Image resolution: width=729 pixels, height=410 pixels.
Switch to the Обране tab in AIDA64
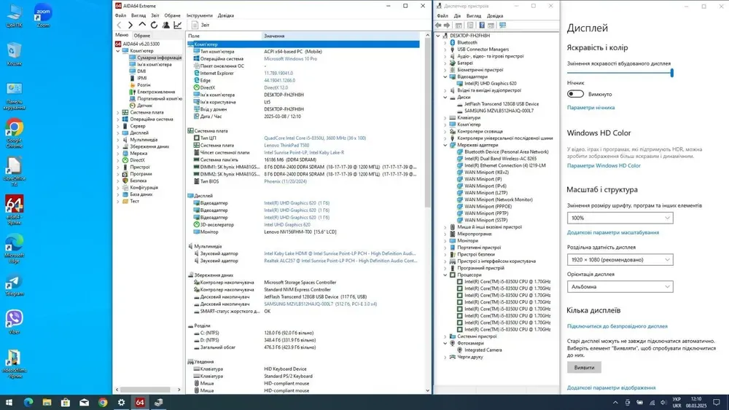(141, 35)
